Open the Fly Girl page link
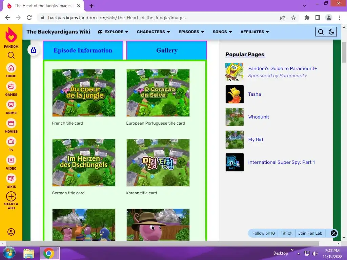This screenshot has width=347, height=260. (x=256, y=139)
